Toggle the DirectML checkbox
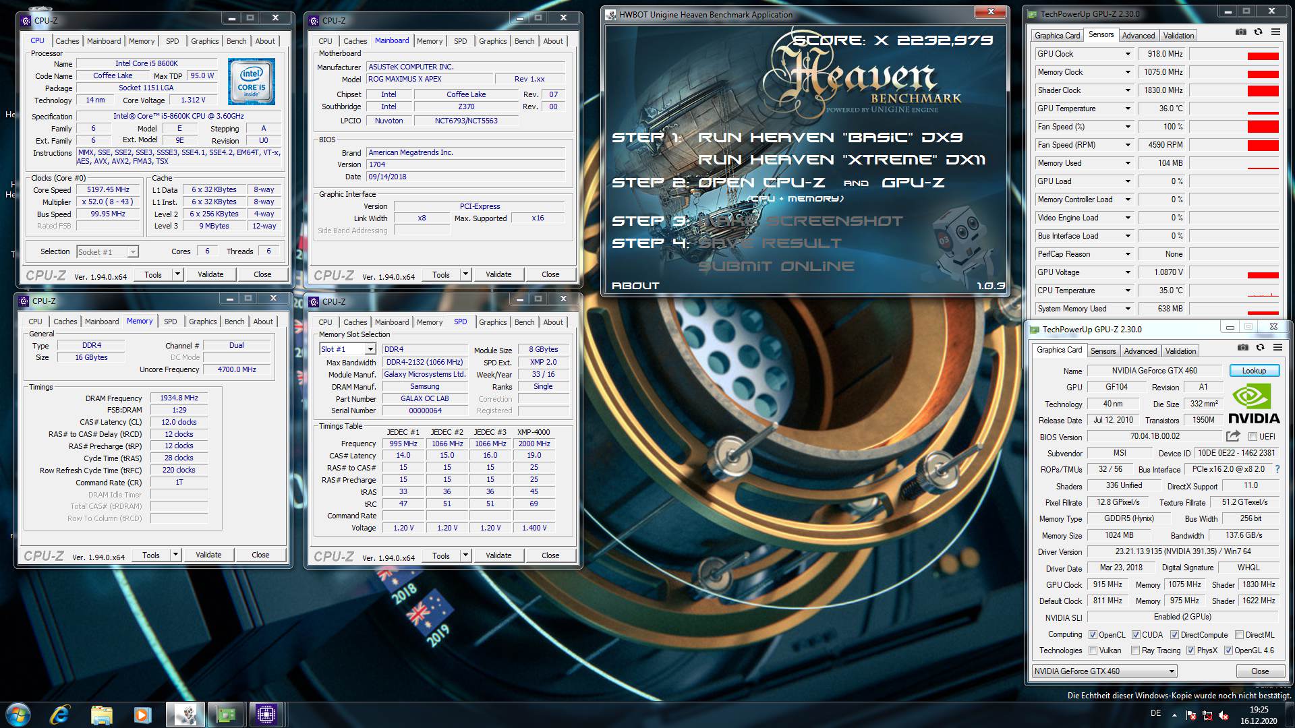 point(1239,635)
